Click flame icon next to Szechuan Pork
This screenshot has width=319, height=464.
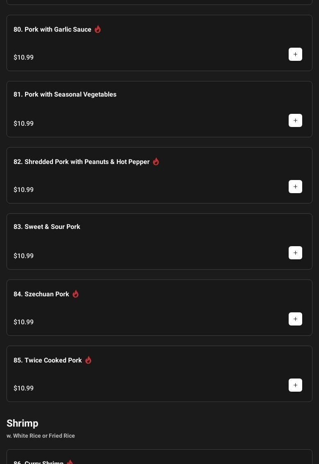pos(75,294)
